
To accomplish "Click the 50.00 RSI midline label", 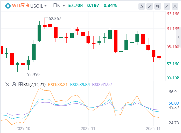I will [x=174, y=103].
